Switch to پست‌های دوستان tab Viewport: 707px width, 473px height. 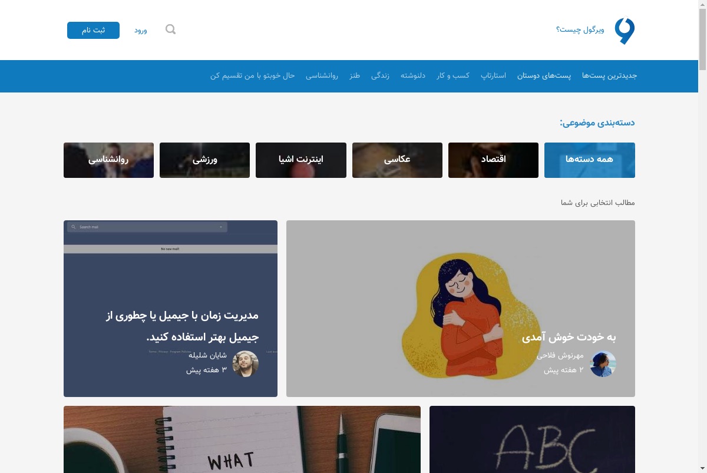(544, 75)
